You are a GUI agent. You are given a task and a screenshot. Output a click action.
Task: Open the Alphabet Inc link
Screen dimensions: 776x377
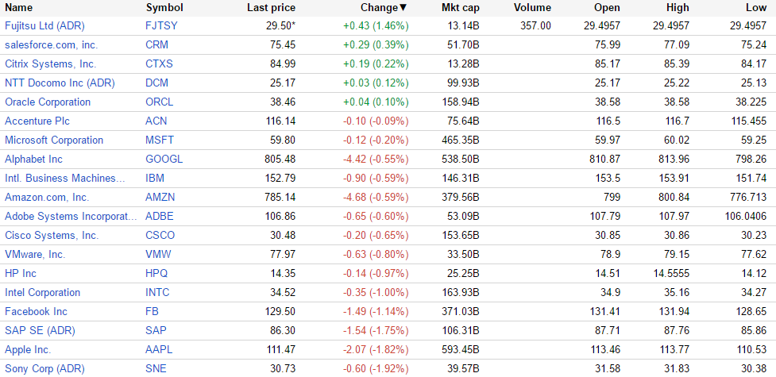click(x=33, y=159)
